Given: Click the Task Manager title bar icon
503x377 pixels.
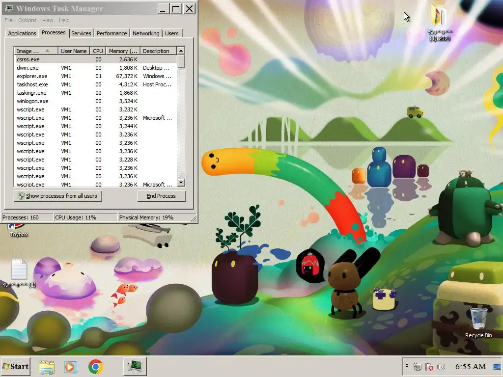Looking at the screenshot, I should tap(9, 9).
